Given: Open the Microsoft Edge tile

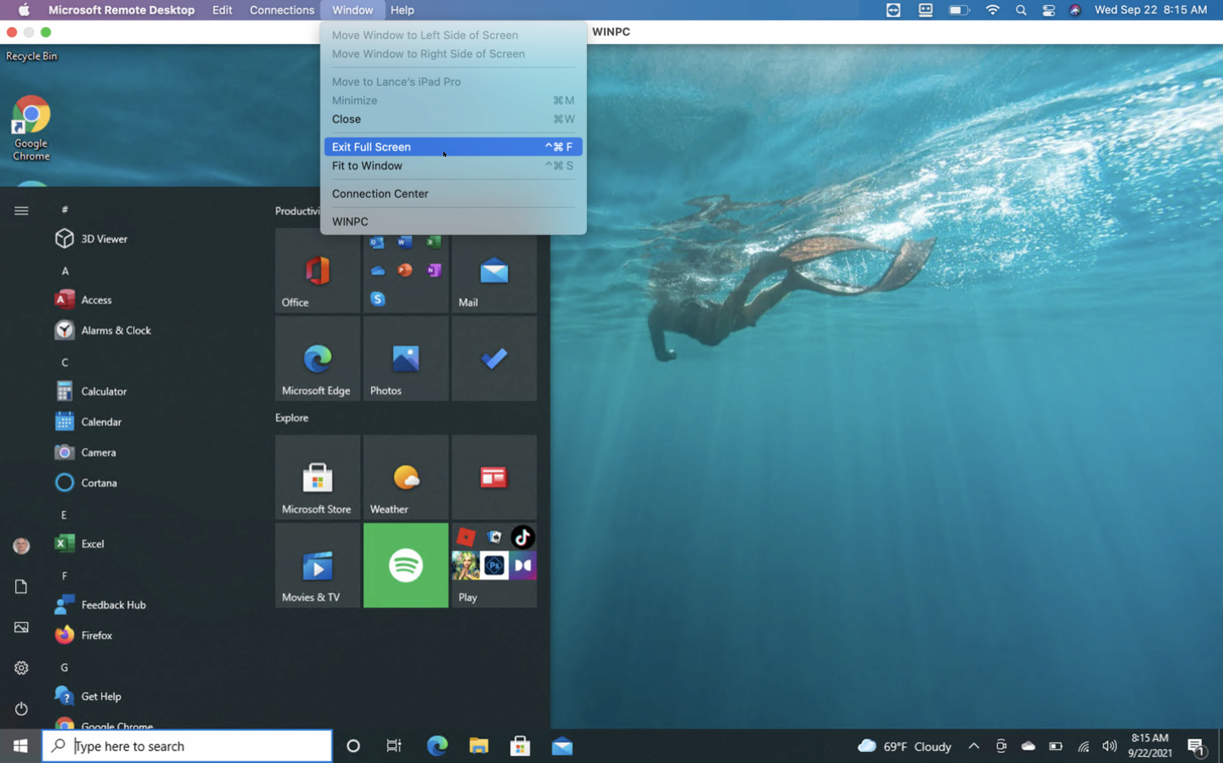Looking at the screenshot, I should pos(318,359).
